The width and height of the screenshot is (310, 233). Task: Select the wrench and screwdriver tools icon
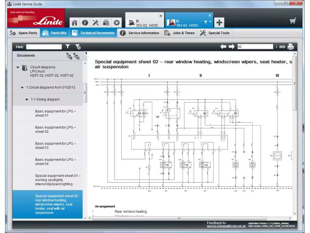[x=95, y=22]
